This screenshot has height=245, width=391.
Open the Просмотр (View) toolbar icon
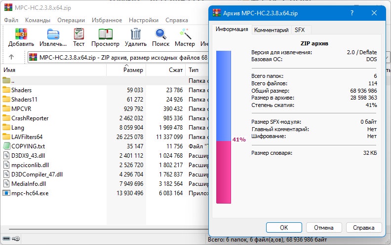pyautogui.click(x=105, y=34)
